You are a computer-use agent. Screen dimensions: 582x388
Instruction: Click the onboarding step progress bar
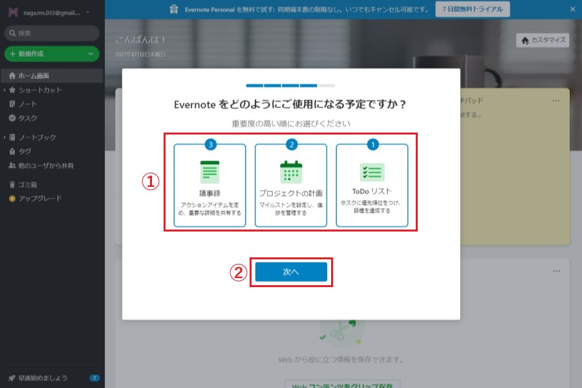click(x=290, y=85)
